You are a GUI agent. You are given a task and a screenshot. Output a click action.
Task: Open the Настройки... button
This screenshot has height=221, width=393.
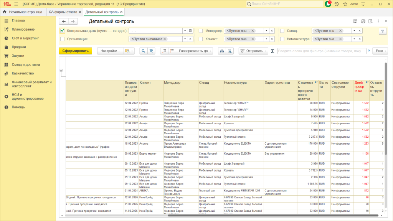pos(110,51)
